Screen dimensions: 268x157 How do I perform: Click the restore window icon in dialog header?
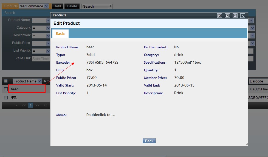click(x=235, y=16)
